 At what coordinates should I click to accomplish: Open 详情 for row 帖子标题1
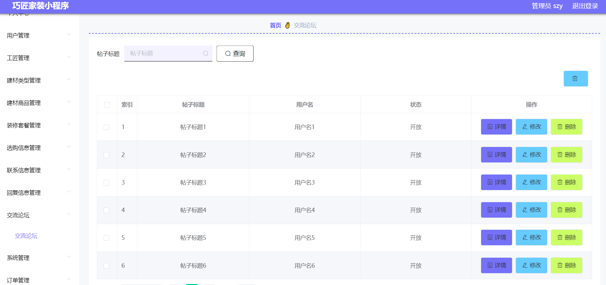496,127
